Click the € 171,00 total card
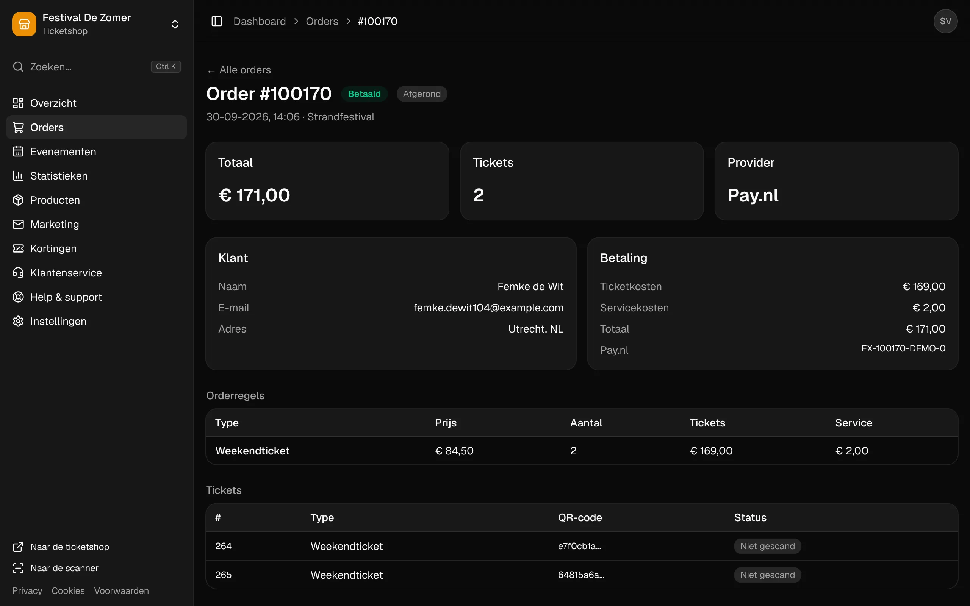This screenshot has width=970, height=606. 327,181
